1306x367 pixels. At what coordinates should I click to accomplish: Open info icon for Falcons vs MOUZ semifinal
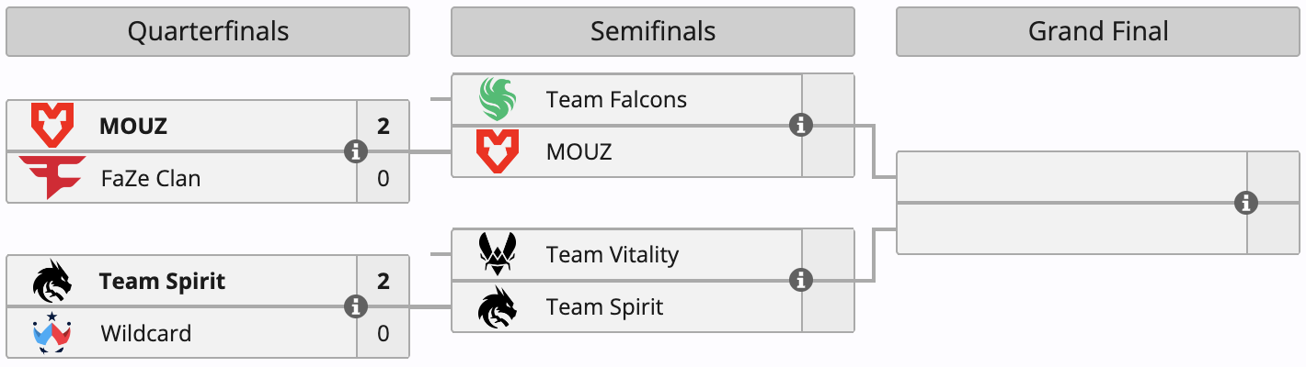801,125
